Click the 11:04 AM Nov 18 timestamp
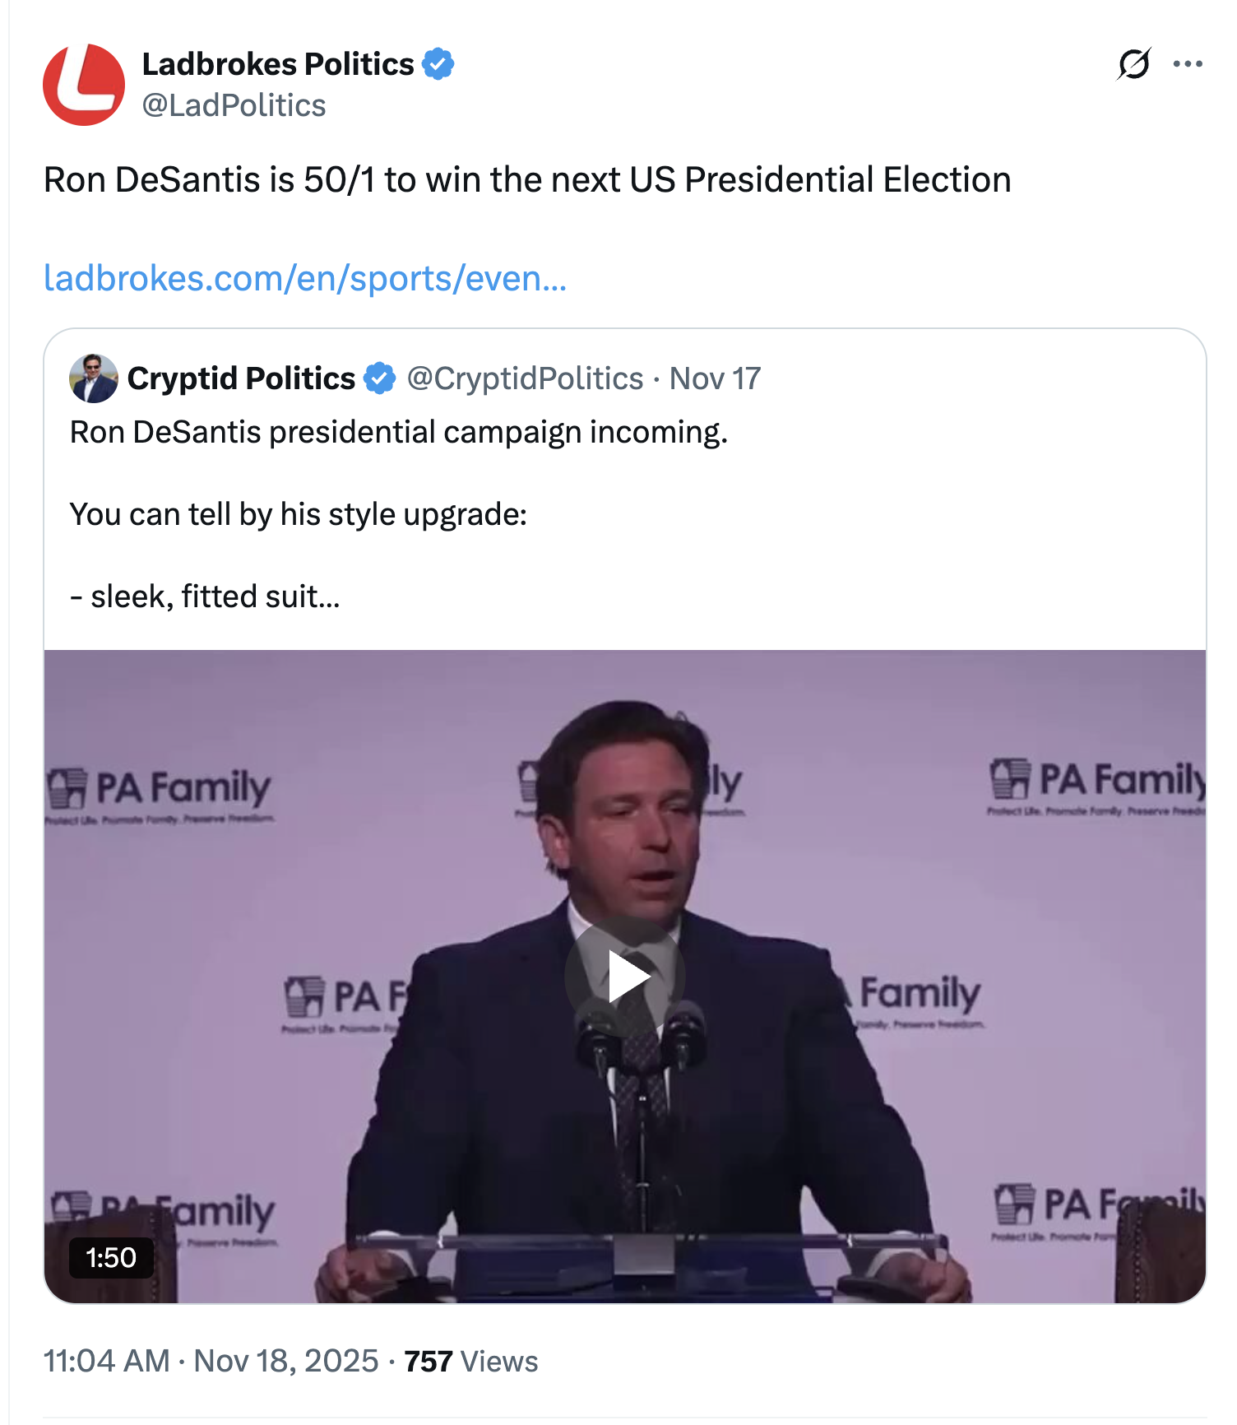This screenshot has width=1237, height=1425. pyautogui.click(x=211, y=1361)
